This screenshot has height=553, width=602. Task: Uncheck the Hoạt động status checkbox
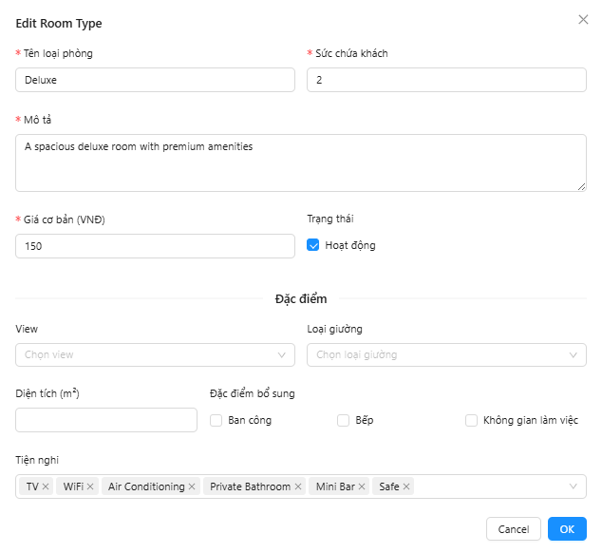point(313,245)
